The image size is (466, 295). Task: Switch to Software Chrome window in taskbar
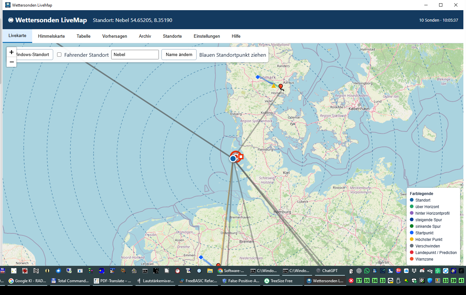(x=231, y=271)
